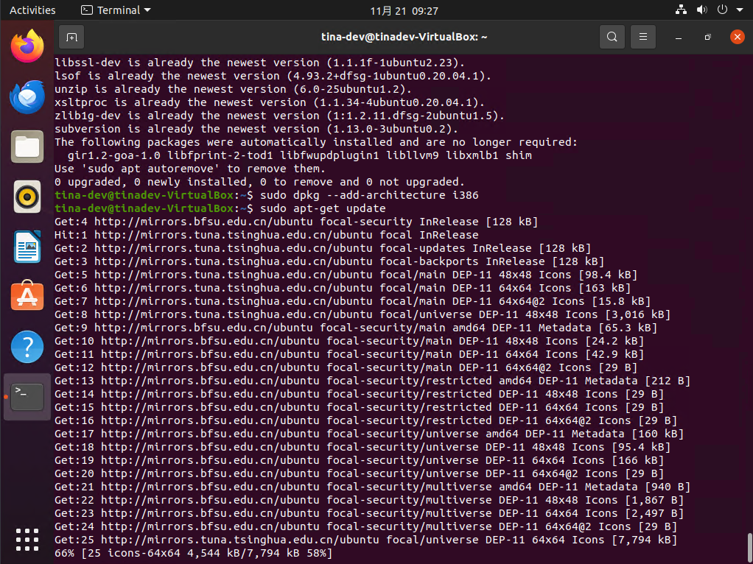
Task: Click Activities in top bar
Action: pyautogui.click(x=32, y=10)
